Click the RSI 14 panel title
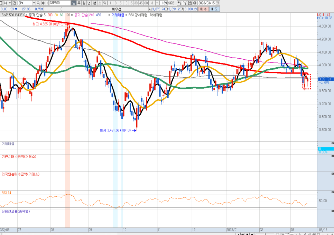 coord(6,193)
